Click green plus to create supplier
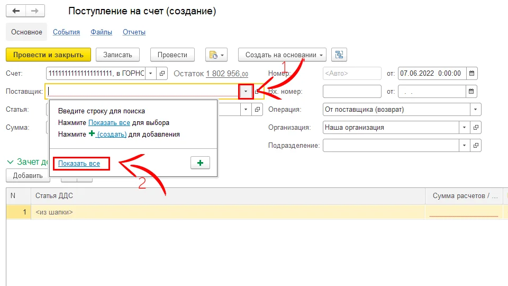This screenshot has width=508, height=286. click(x=200, y=163)
